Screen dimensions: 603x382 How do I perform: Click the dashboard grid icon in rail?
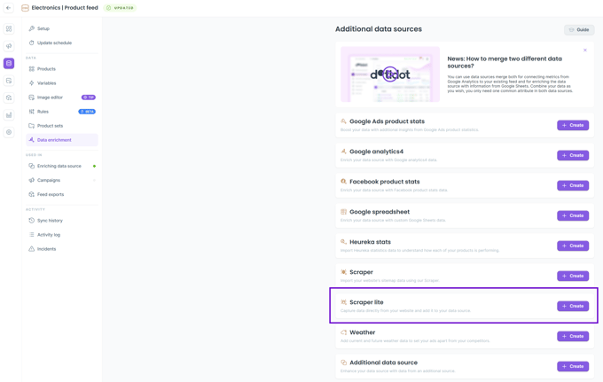pyautogui.click(x=9, y=29)
